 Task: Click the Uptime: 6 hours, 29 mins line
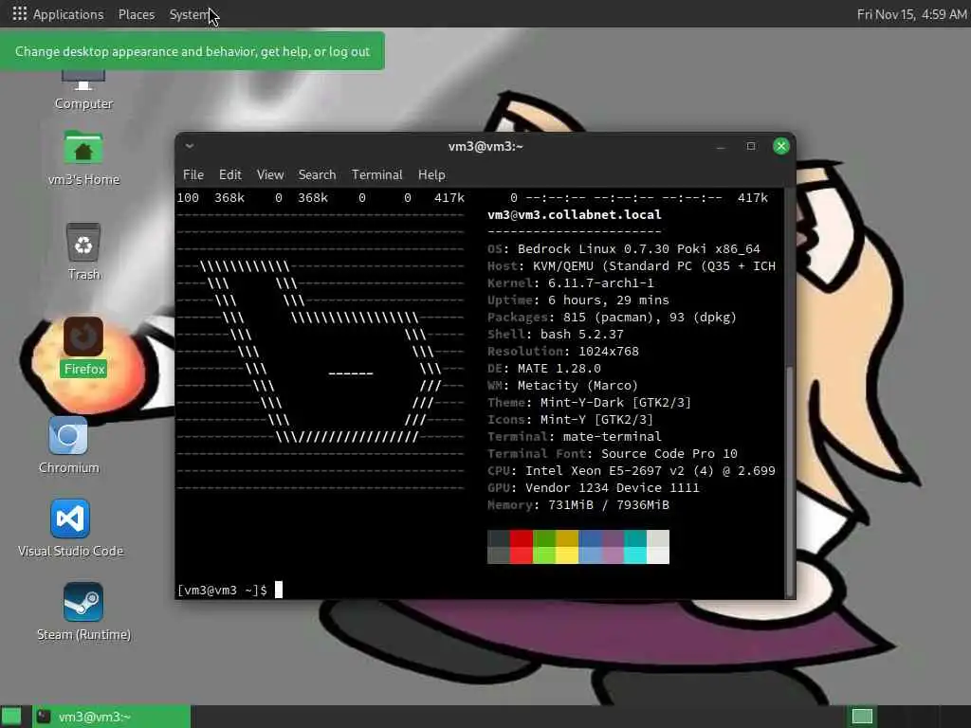578,300
